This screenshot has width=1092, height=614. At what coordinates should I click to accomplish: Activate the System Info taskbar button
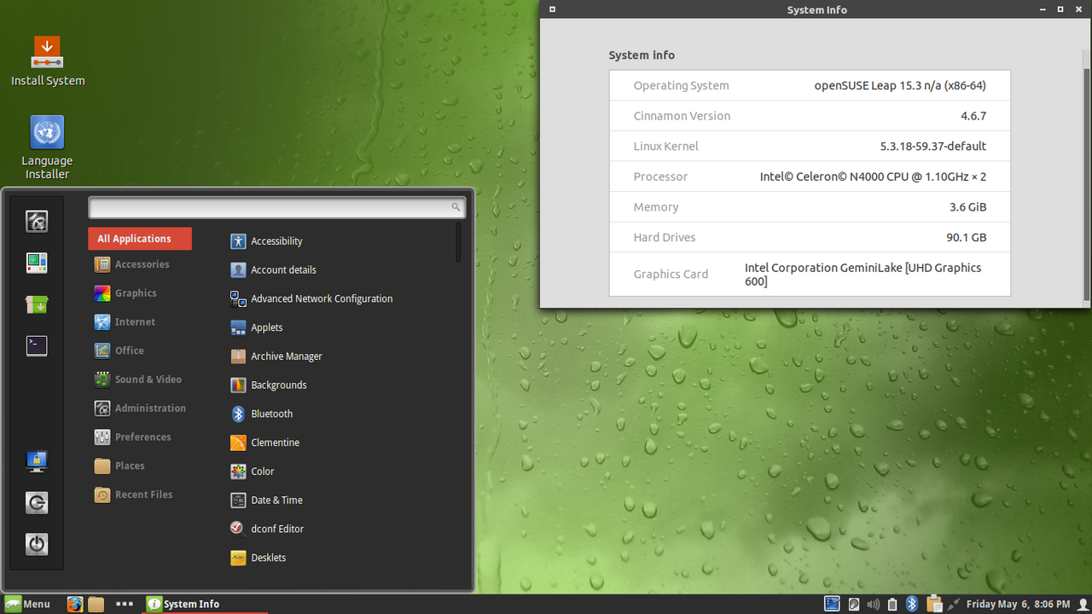point(206,604)
